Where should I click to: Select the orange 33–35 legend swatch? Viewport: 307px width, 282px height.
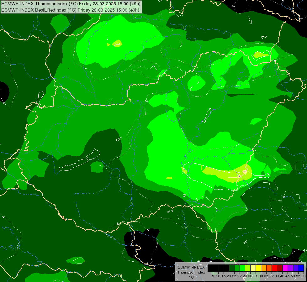264,268
